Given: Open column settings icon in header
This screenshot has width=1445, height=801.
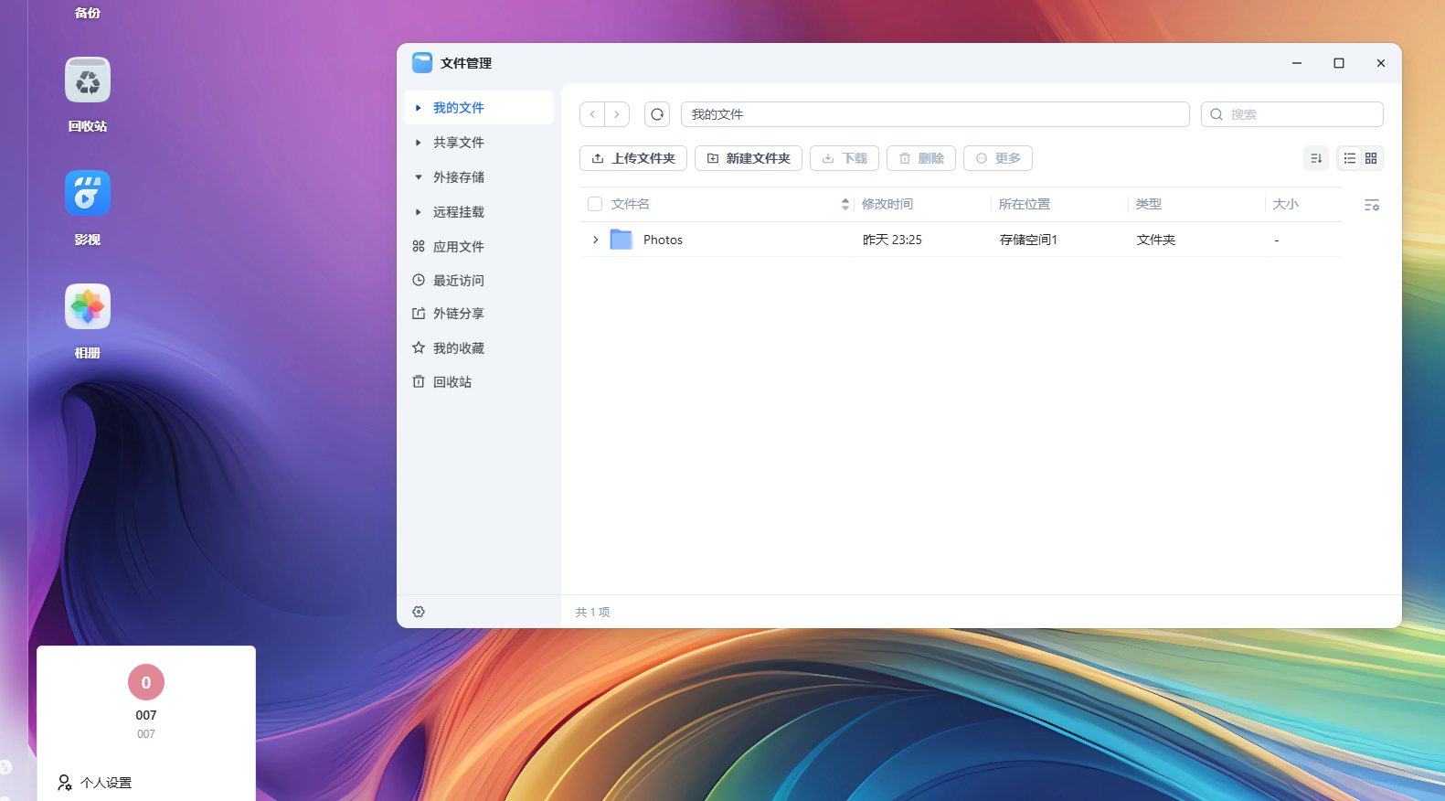Looking at the screenshot, I should [x=1371, y=205].
